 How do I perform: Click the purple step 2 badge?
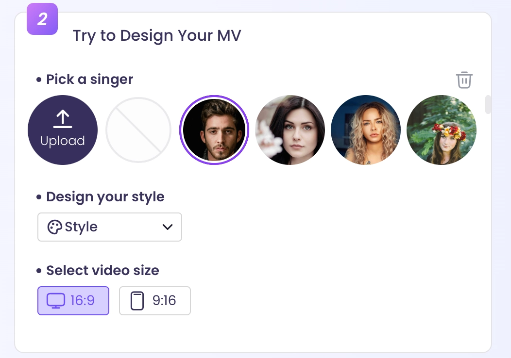[x=42, y=19]
